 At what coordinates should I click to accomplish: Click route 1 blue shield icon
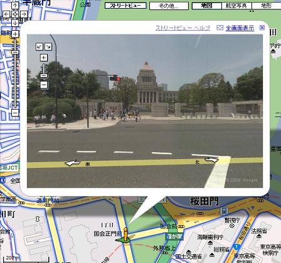(x=236, y=247)
